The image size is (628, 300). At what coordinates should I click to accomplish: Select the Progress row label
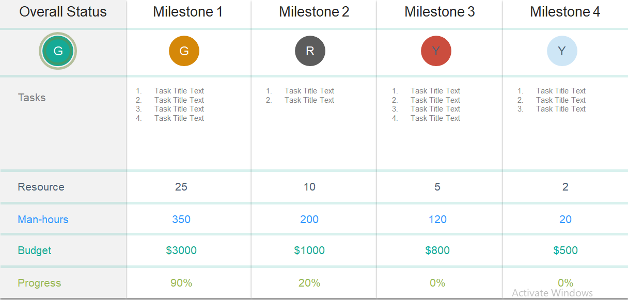pos(39,283)
